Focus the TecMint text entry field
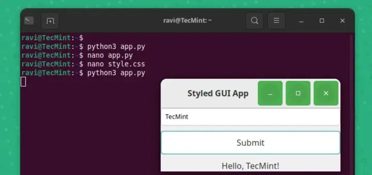372x175 pixels. point(250,117)
